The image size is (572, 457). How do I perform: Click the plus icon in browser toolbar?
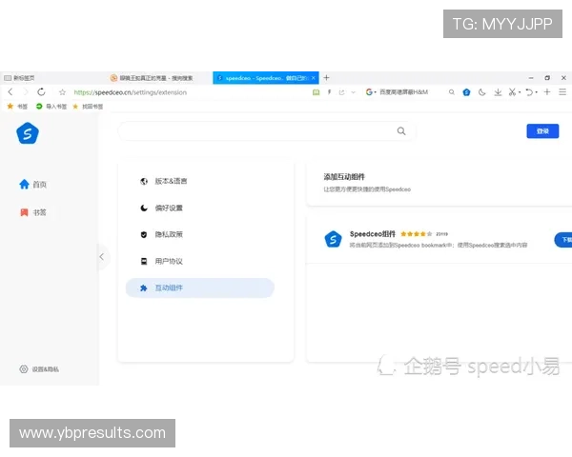pyautogui.click(x=547, y=92)
